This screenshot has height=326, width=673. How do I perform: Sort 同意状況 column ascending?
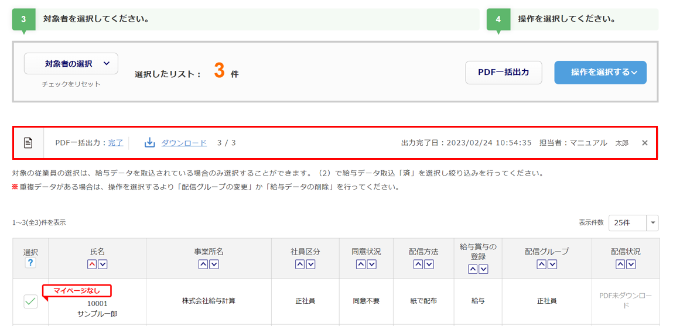361,265
